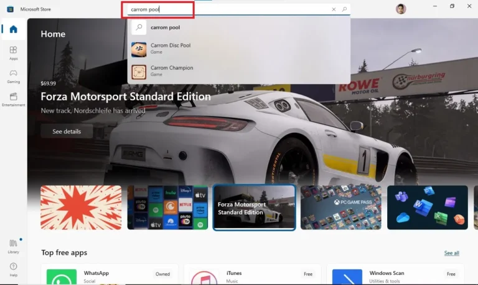This screenshot has width=478, height=285.
Task: Click the Free button for iTunes
Action: tap(307, 274)
